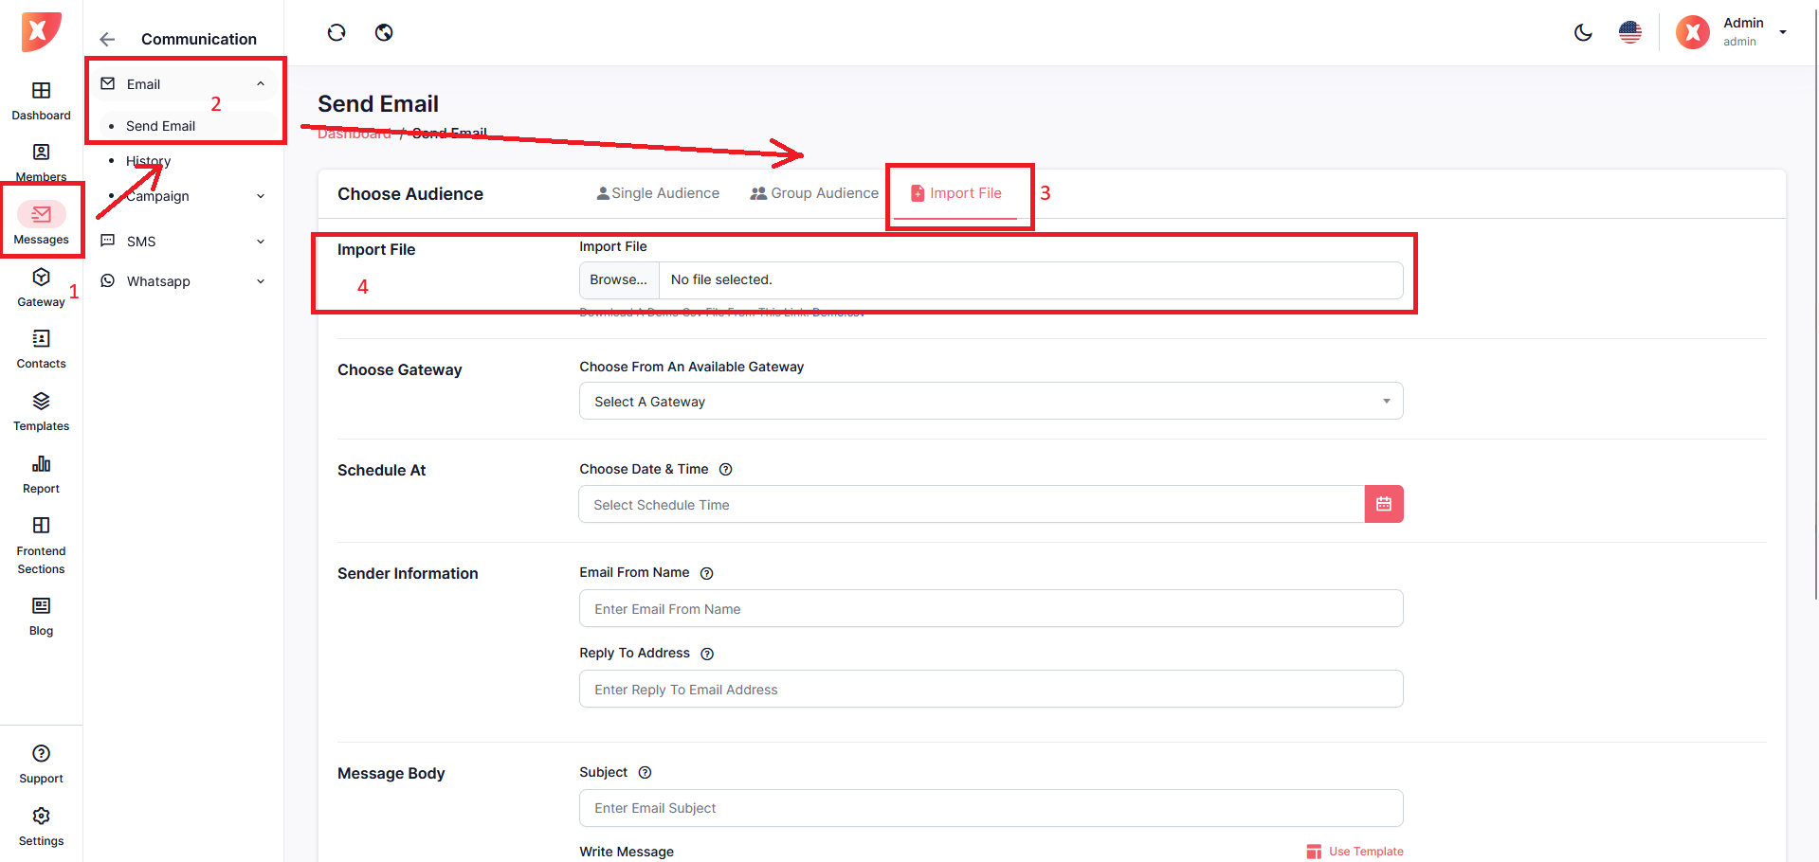
Task: Go to Contacts in the sidebar
Action: [x=41, y=349]
